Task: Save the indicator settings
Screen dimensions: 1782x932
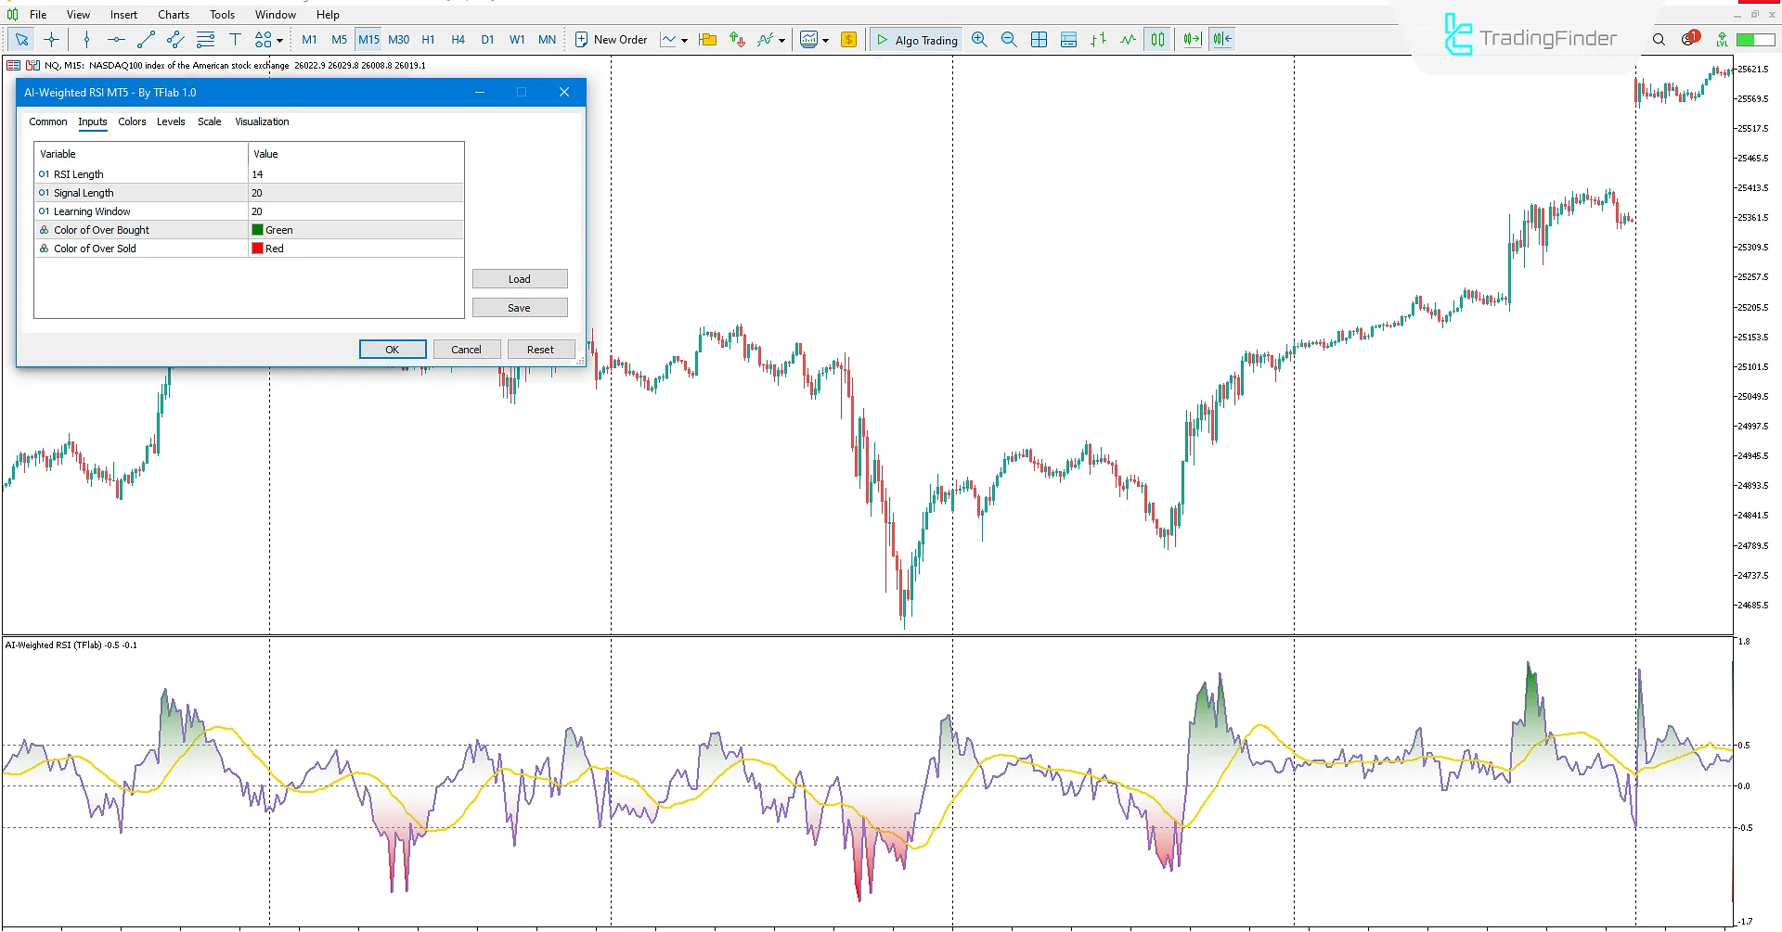Action: click(x=519, y=307)
